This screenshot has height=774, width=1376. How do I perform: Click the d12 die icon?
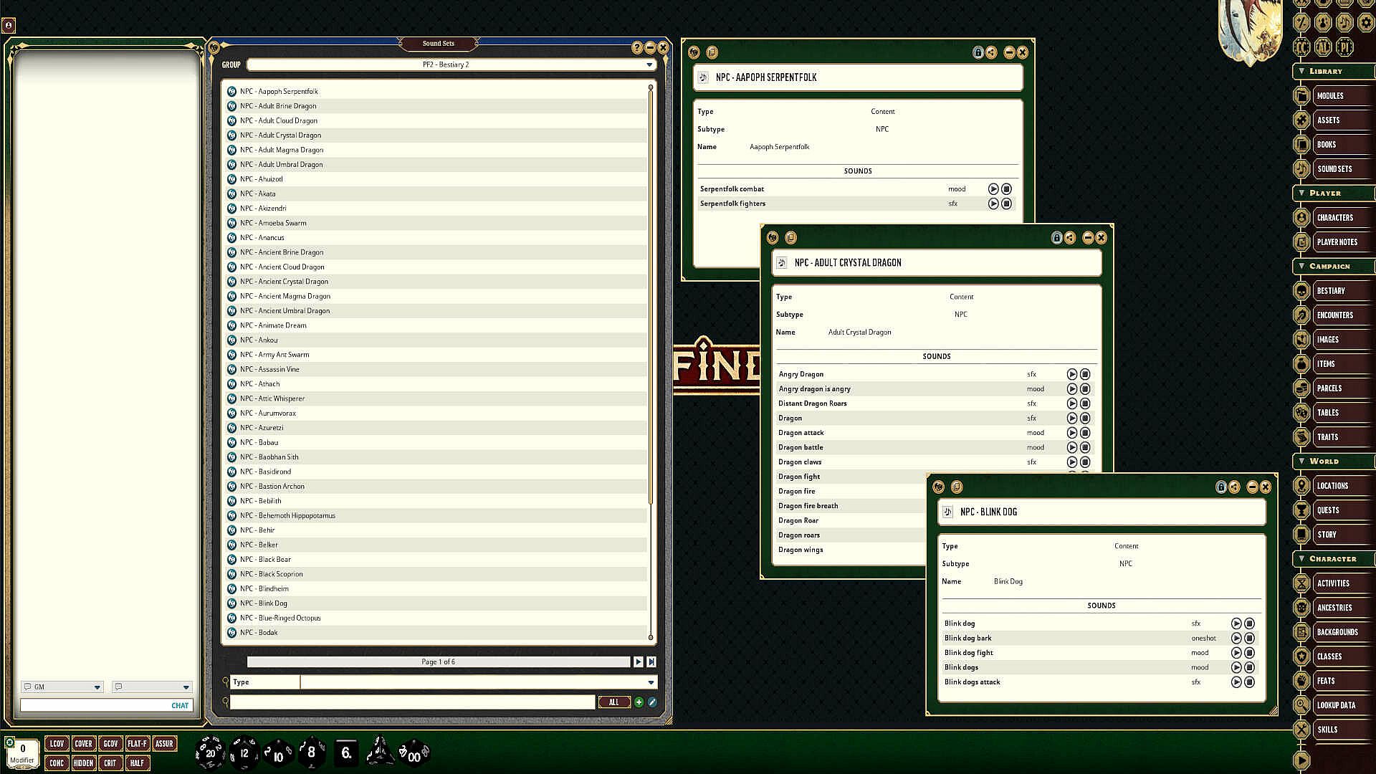tap(244, 752)
